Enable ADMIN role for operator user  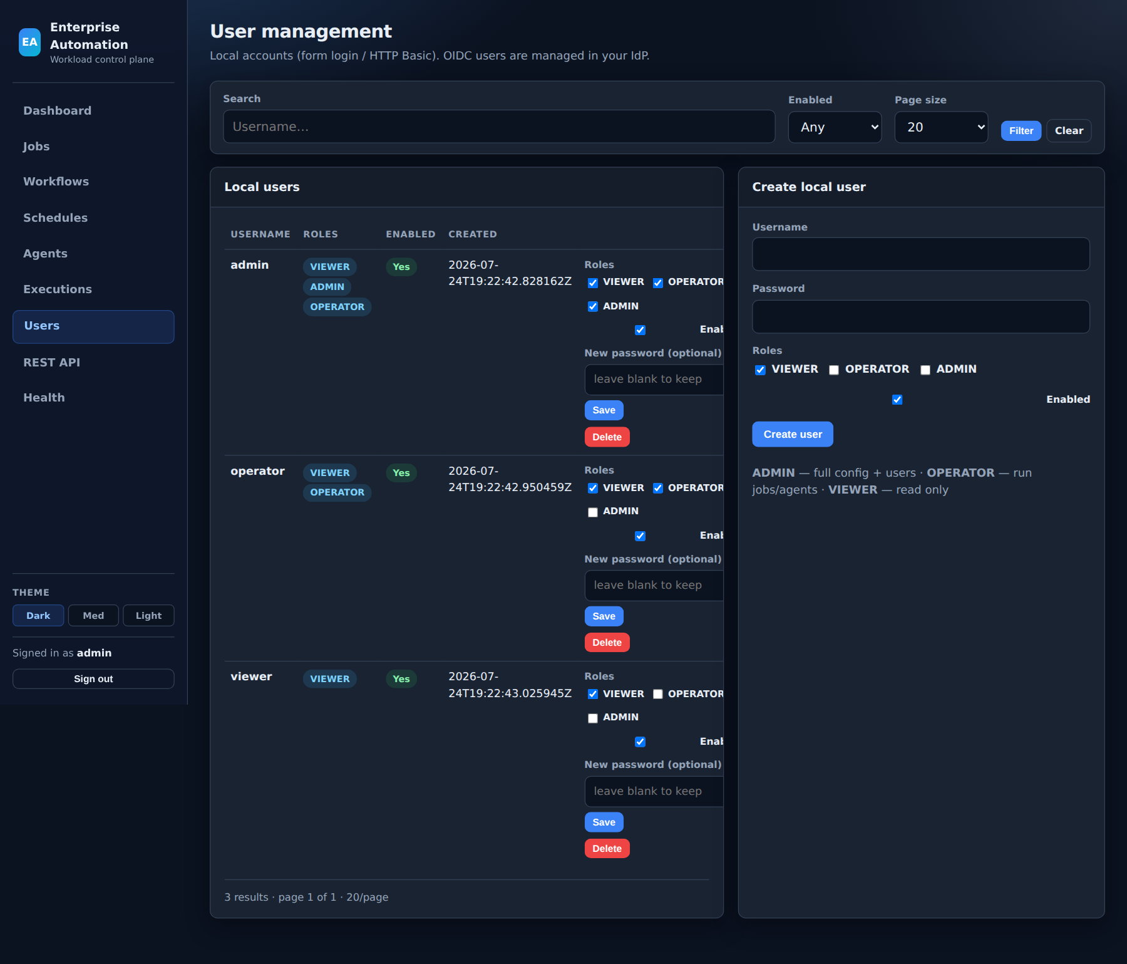[x=593, y=512]
